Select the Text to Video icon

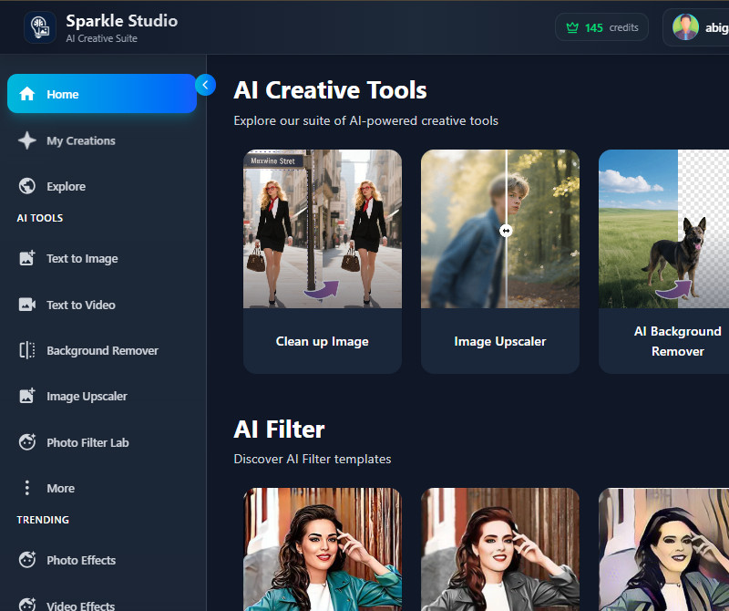point(27,305)
